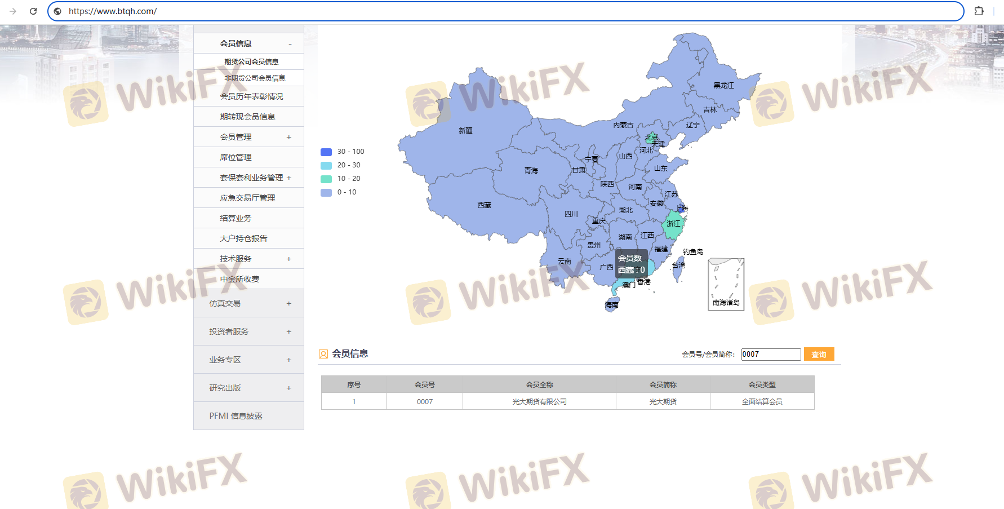Click the member number search field
Viewport: 1004px width, 509px height.
click(770, 355)
